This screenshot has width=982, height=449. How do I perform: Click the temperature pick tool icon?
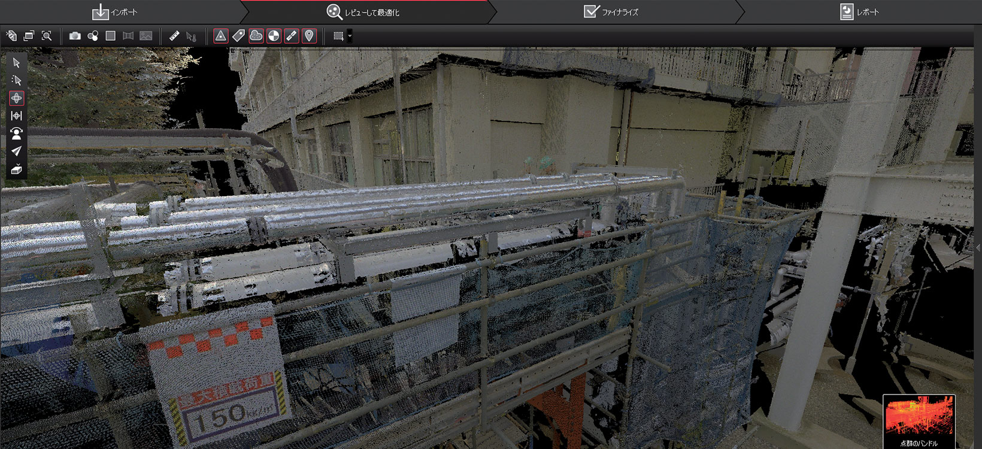tap(191, 36)
